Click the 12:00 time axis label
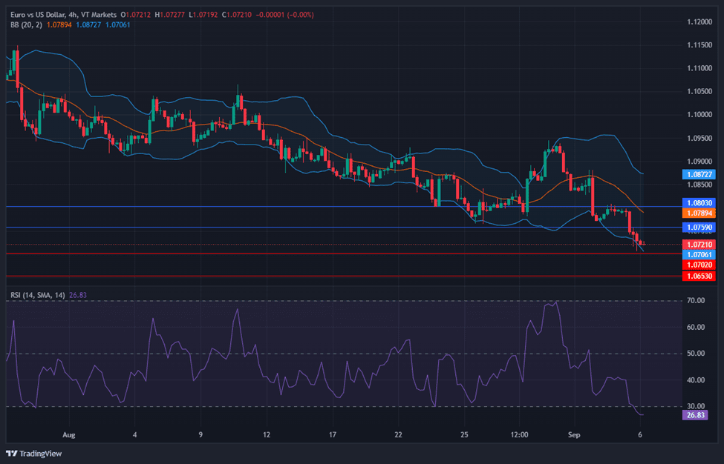This screenshot has height=464, width=724. [520, 434]
